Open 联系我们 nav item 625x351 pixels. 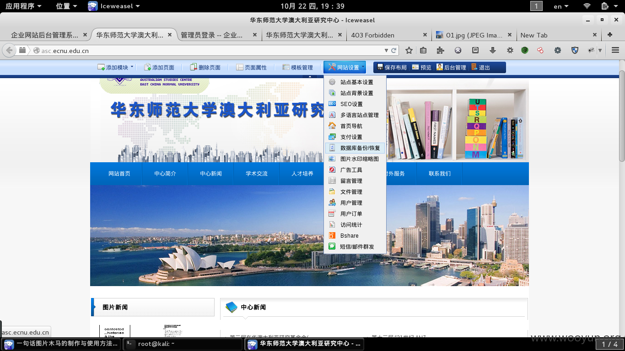pos(440,174)
